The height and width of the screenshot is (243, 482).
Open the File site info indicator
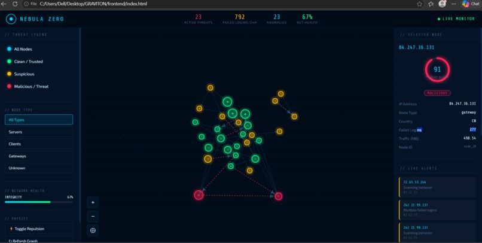point(30,4)
